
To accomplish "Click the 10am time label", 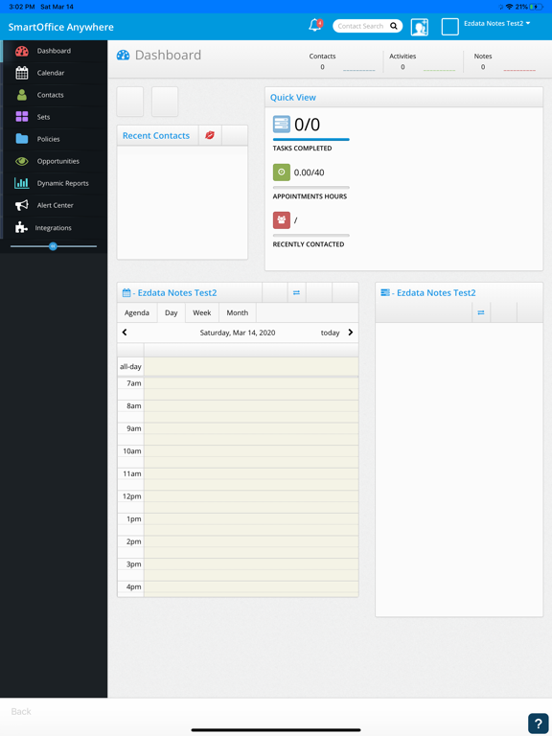I will 132,451.
